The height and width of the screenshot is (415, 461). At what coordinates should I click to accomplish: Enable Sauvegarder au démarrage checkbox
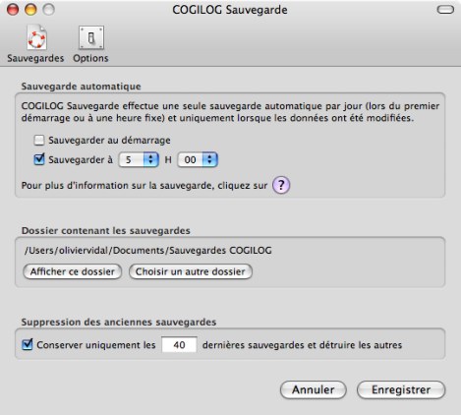point(39,141)
